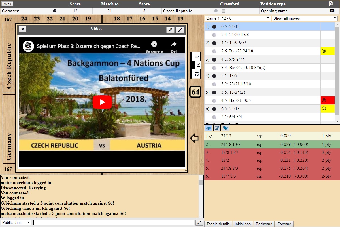Select move 3 3: Bar/22 13/10 8/5(2)
This screenshot has height=227, width=340.
pos(269,68)
